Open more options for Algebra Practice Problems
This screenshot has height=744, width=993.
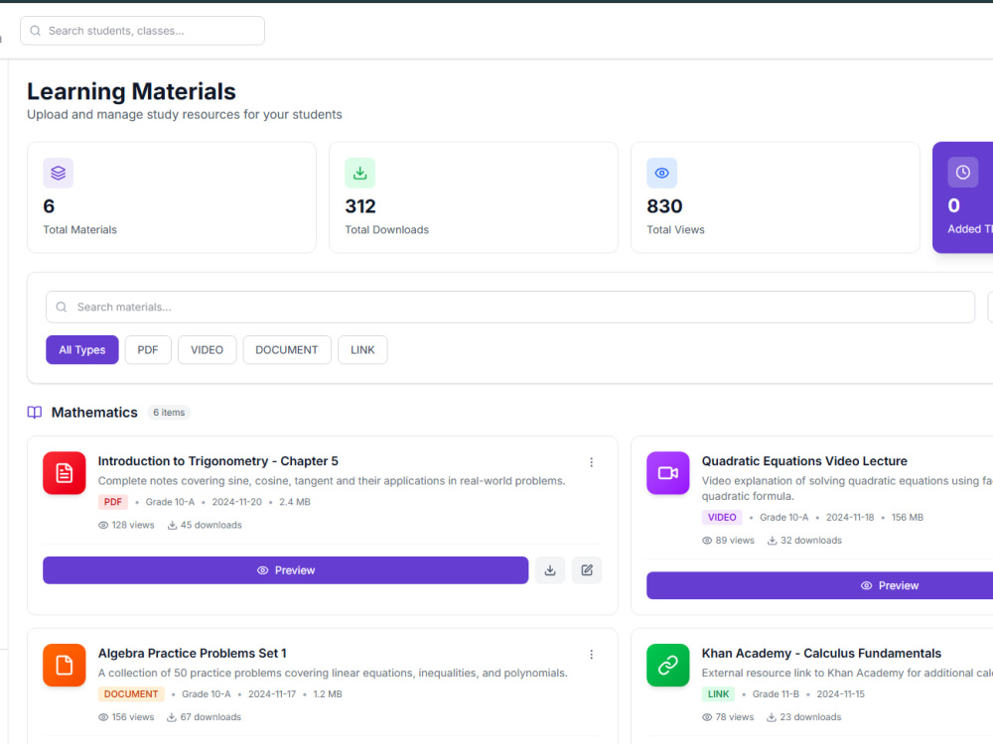click(x=592, y=654)
